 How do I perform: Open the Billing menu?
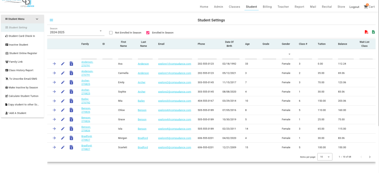click(x=267, y=7)
